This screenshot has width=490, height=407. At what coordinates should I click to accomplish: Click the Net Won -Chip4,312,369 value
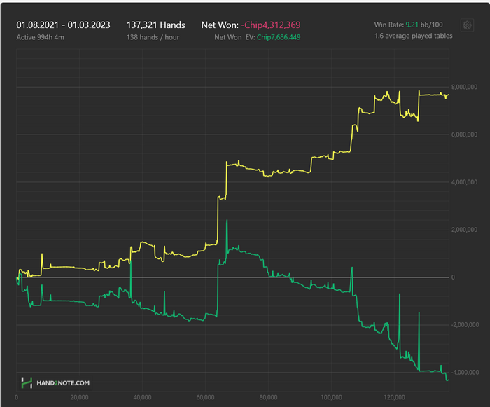tap(271, 25)
